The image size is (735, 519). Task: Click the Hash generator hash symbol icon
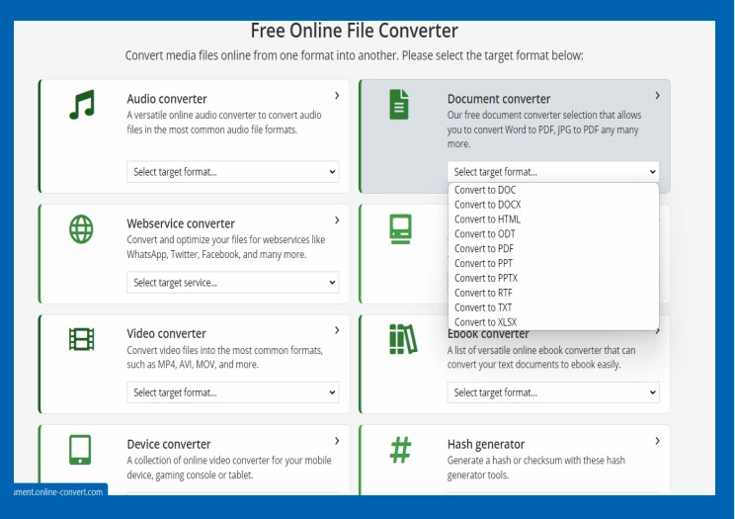point(401,450)
